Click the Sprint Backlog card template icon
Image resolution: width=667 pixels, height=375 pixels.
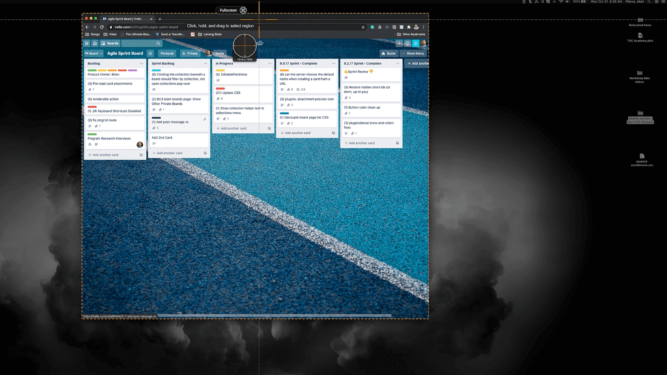click(x=205, y=153)
